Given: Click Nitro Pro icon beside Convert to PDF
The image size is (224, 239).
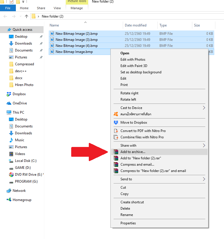Looking at the screenshot, I should 116,131.
